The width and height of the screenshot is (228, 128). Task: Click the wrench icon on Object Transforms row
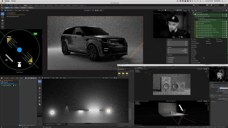14,85
